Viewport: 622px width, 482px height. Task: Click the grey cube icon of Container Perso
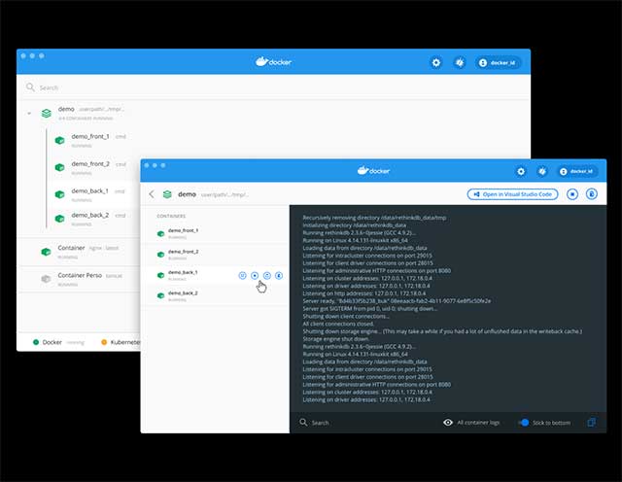(x=46, y=279)
